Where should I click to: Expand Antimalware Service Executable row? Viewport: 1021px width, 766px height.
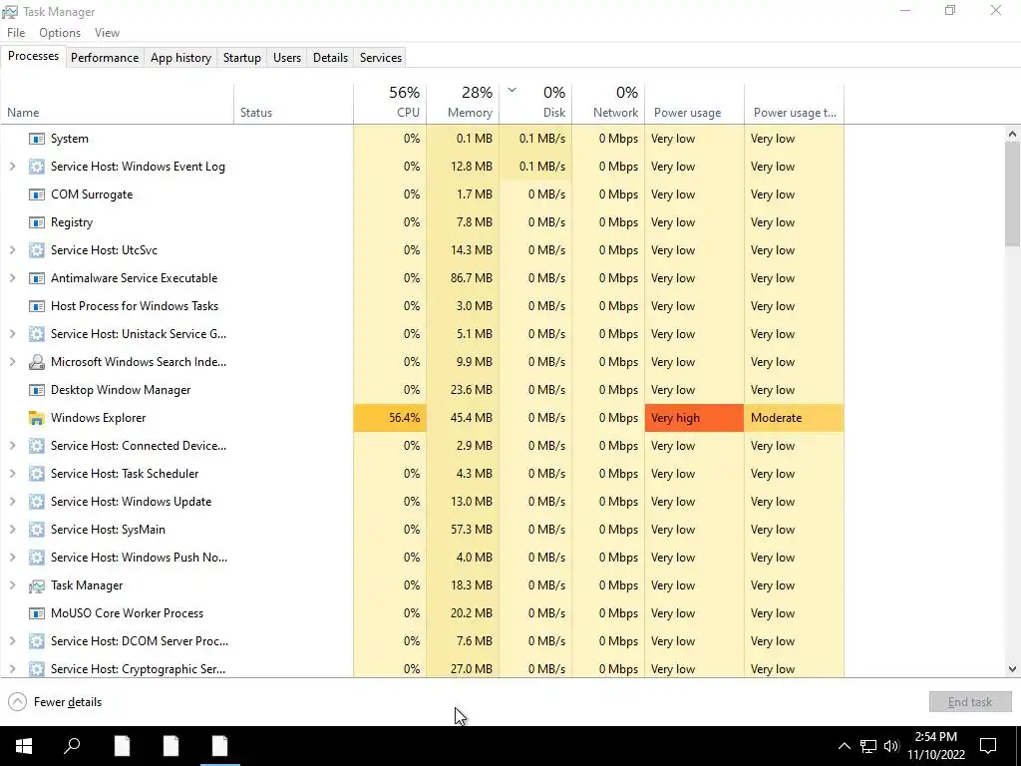[x=12, y=279]
